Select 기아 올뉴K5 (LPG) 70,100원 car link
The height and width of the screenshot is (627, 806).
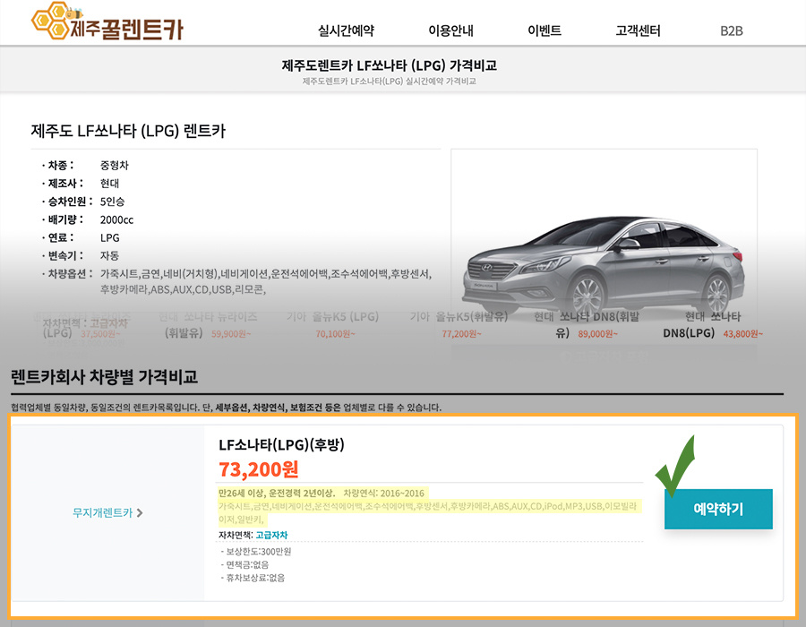[x=333, y=325]
